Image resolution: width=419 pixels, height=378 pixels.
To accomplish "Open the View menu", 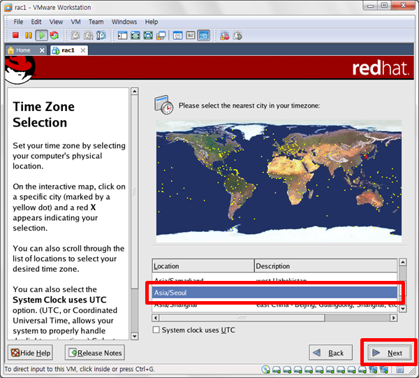I will pyautogui.click(x=56, y=22).
